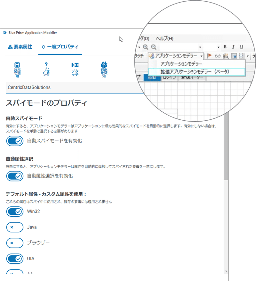Open the アプリケーションモデラー dropdown arrow
256x281 pixels.
pyautogui.click(x=201, y=55)
